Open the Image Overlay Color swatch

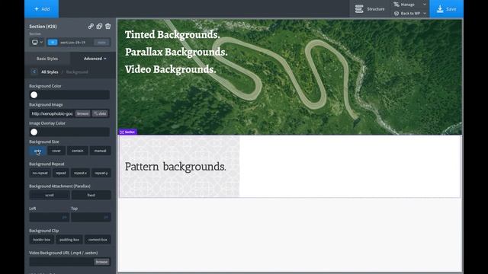click(x=34, y=132)
